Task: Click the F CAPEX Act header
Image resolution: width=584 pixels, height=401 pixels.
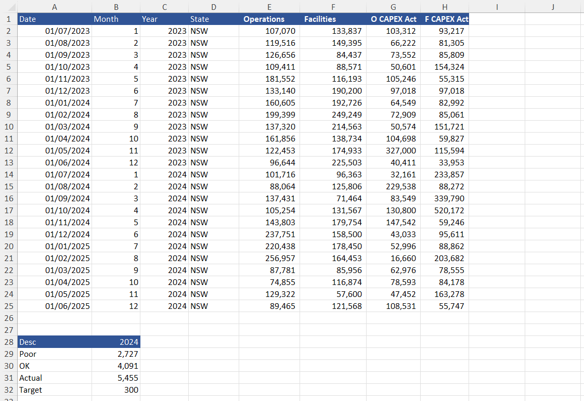Action: tap(445, 19)
